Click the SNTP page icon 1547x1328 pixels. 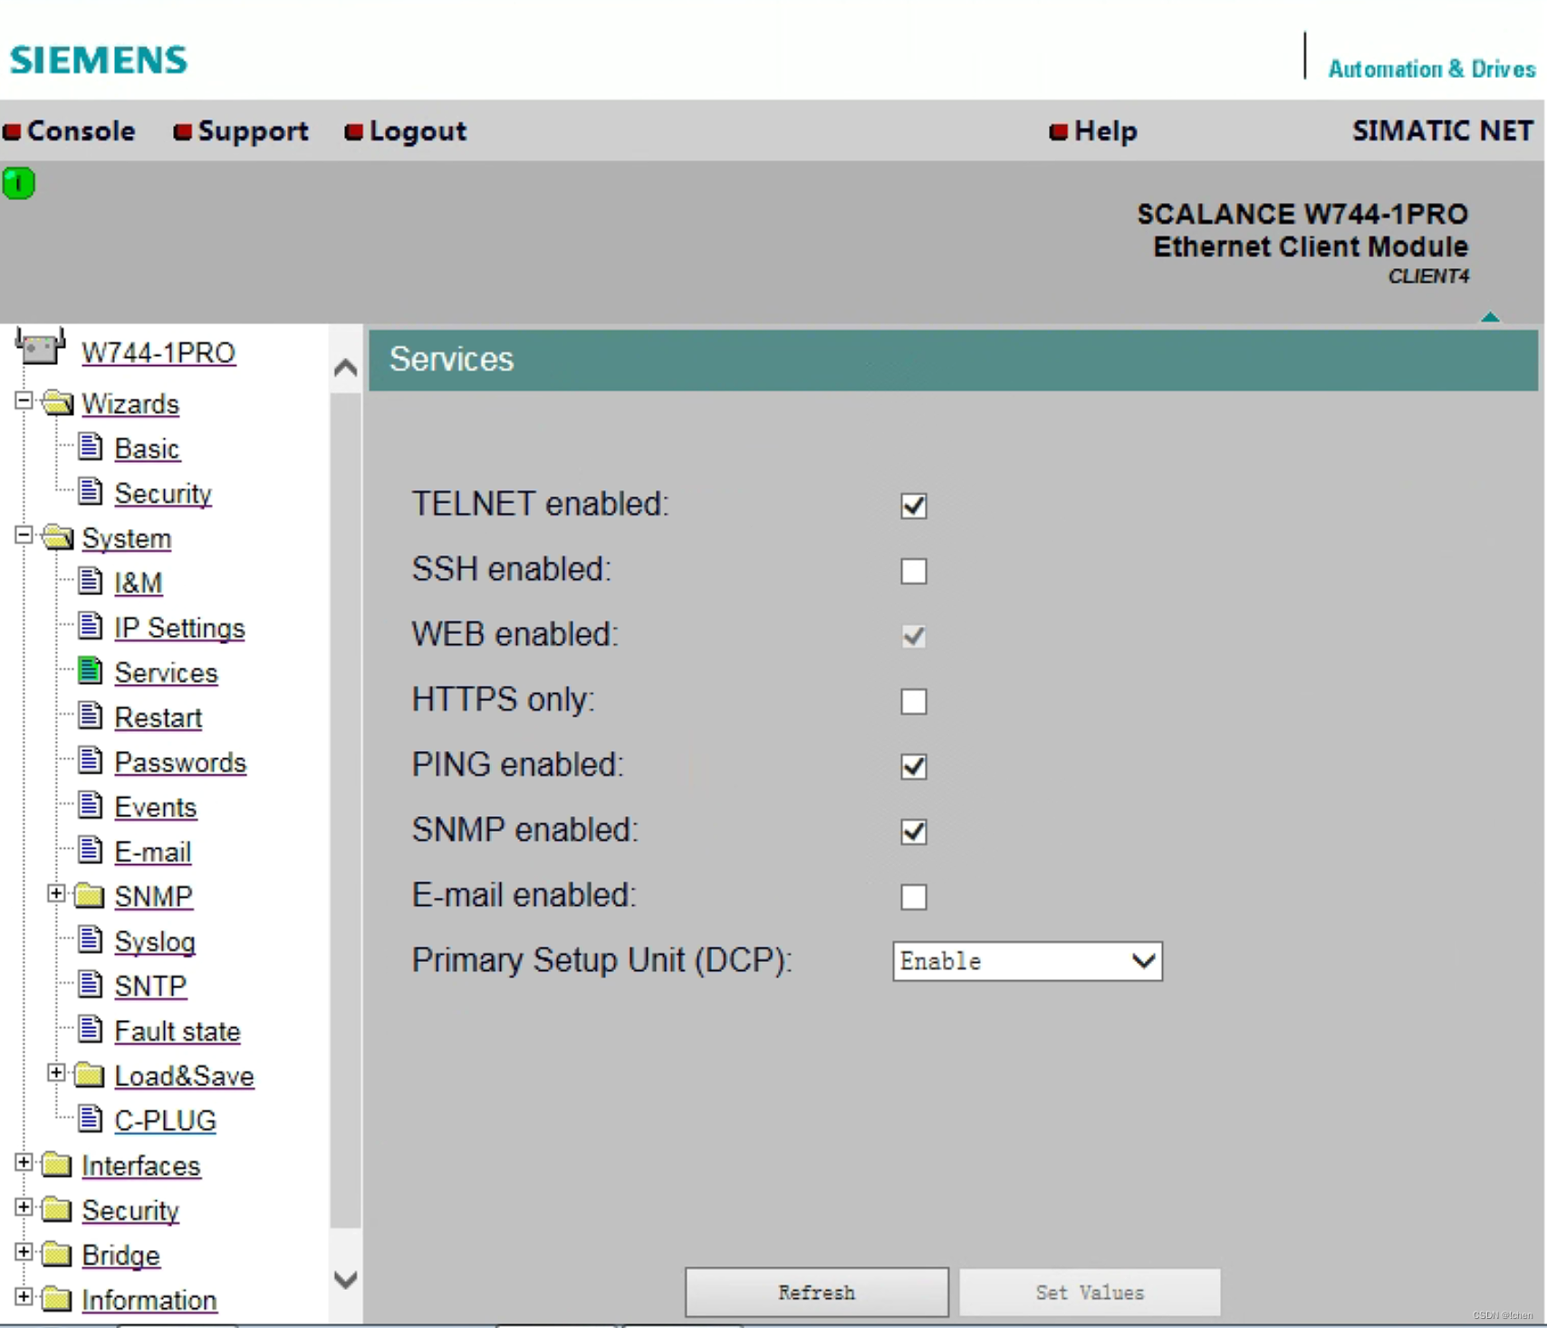click(x=90, y=984)
